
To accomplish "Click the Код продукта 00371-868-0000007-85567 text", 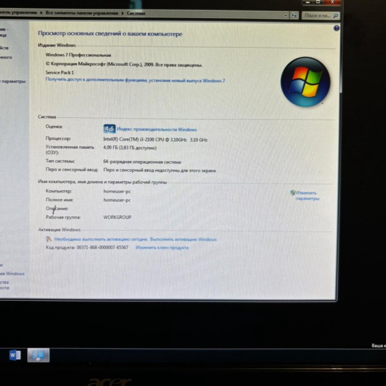I will coord(87,247).
